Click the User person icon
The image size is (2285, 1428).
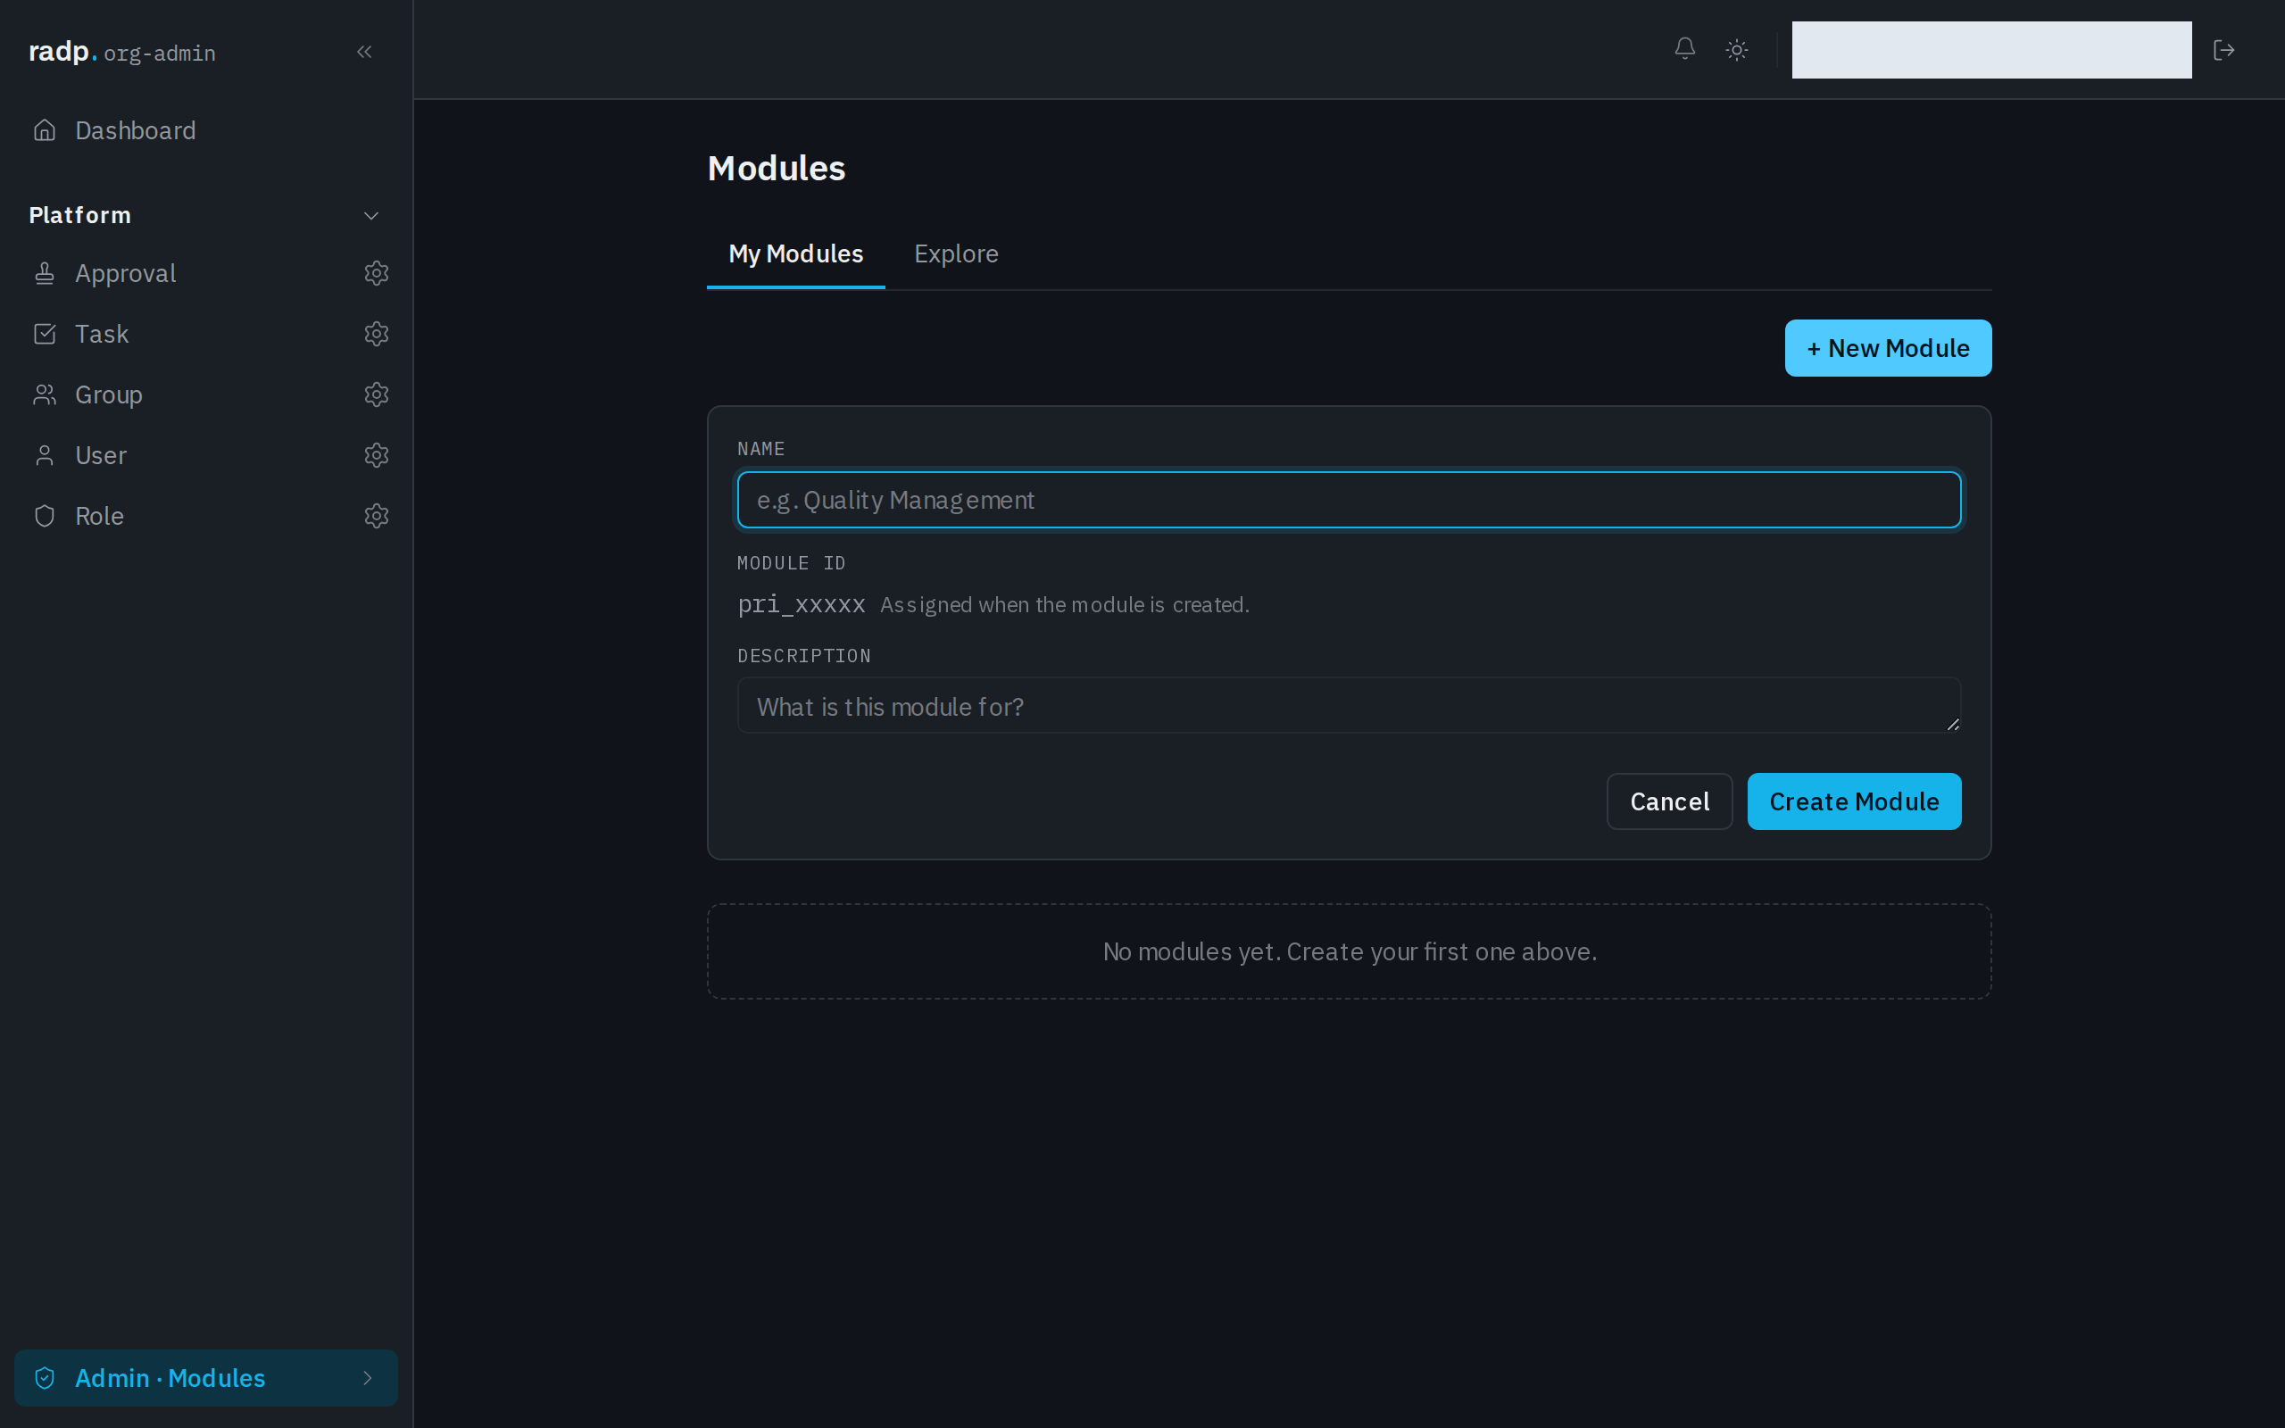(x=45, y=455)
